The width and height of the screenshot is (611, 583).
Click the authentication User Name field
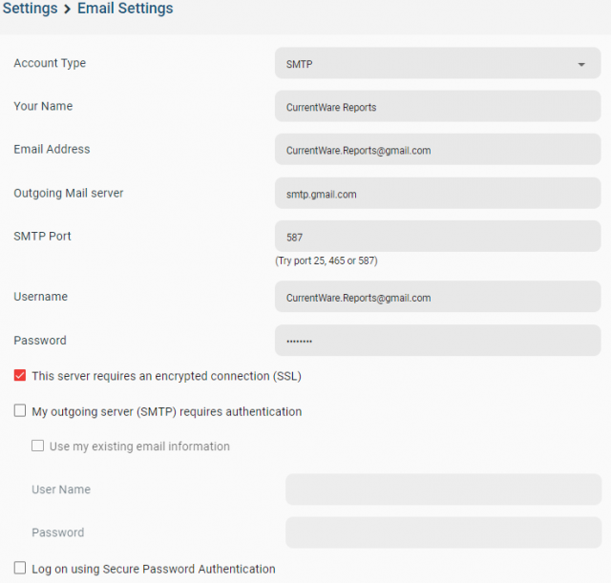tap(443, 489)
